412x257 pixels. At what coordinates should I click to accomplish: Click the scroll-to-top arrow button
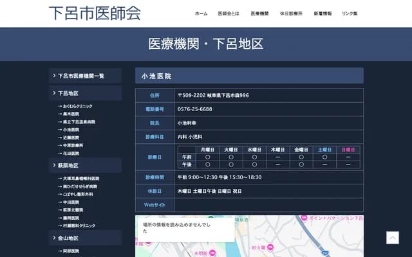pyautogui.click(x=392, y=238)
